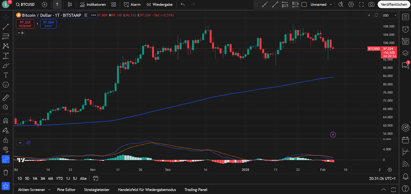Open the alerts clock icon in right sidebar
This screenshot has height=194, width=411.
click(x=405, y=29)
